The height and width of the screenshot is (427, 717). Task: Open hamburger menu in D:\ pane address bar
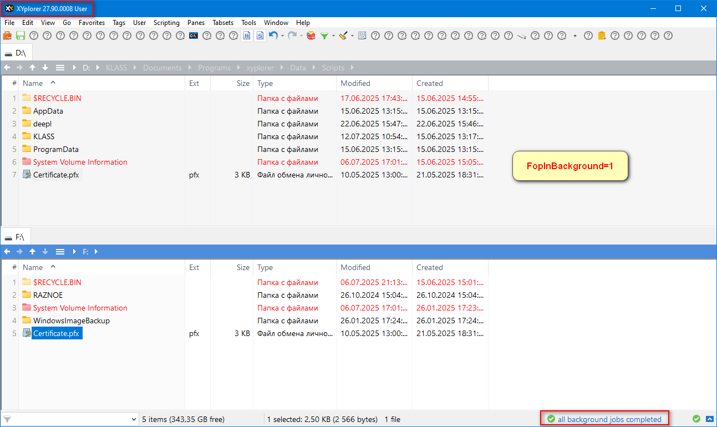[60, 68]
